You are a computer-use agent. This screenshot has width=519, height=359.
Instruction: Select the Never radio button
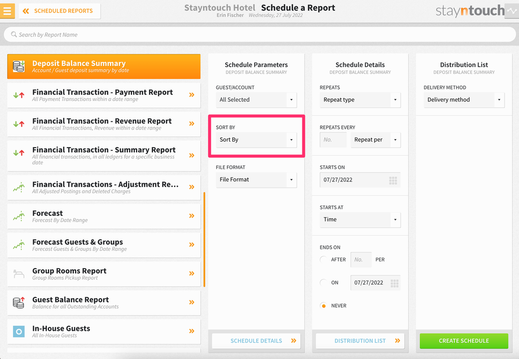click(x=323, y=306)
